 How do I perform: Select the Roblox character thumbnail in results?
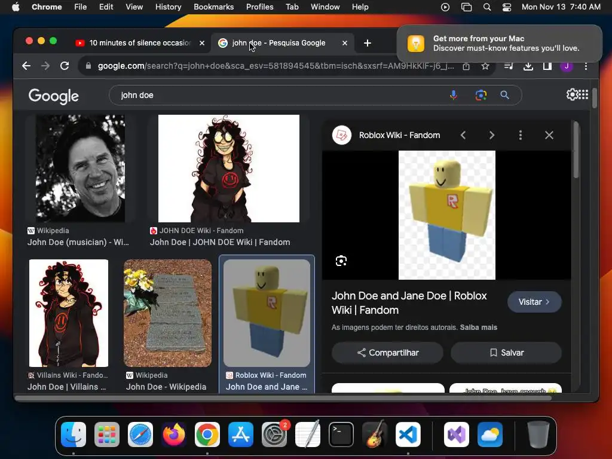(267, 313)
